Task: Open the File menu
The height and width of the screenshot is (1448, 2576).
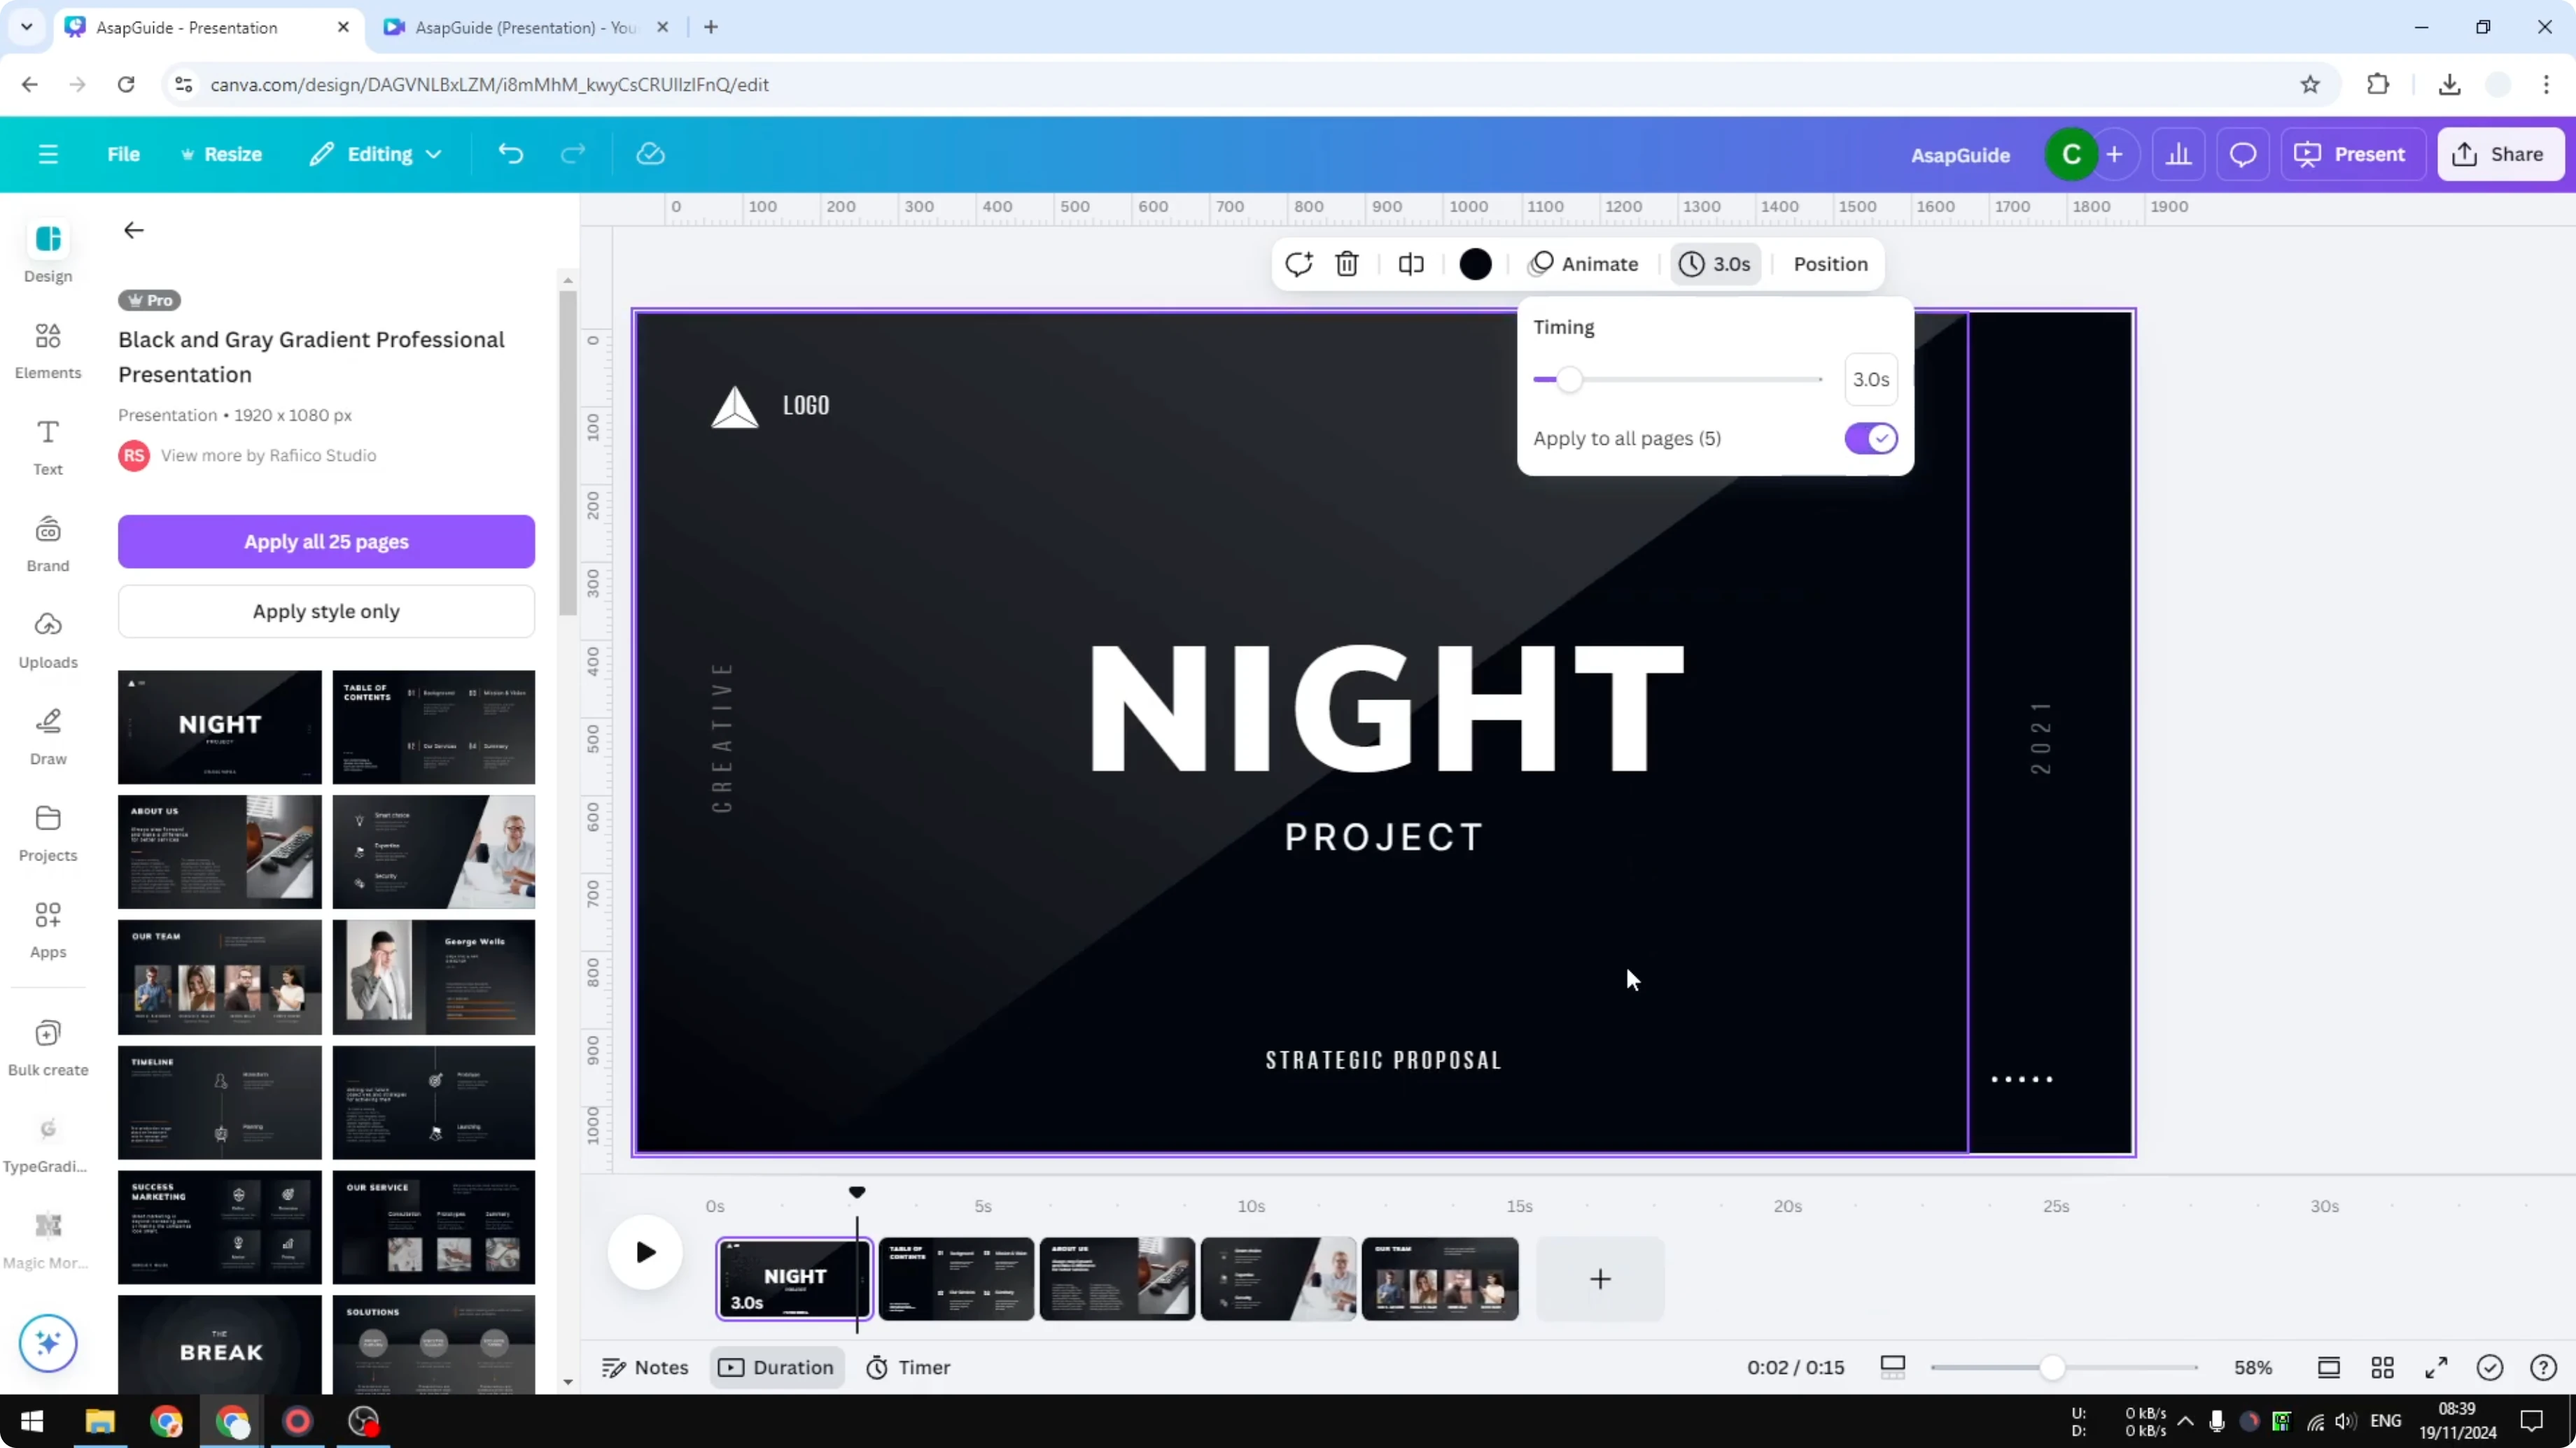Action: (124, 153)
